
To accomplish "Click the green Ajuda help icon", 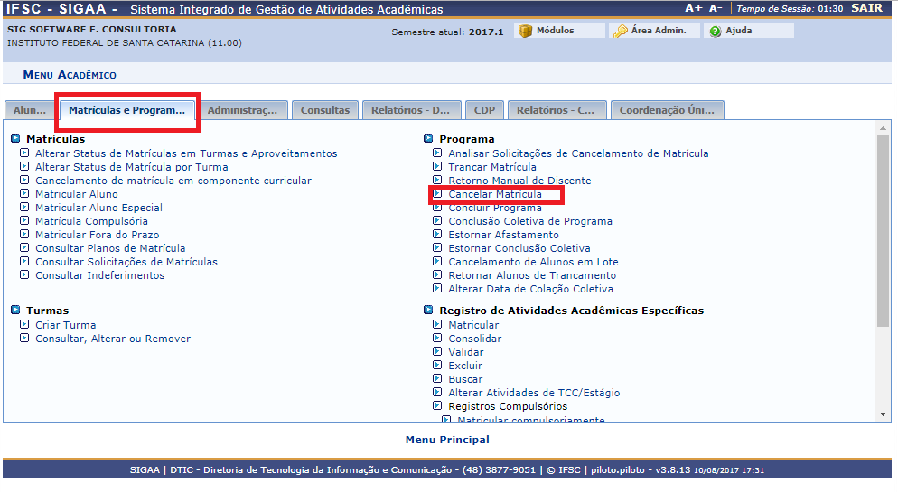I will [715, 31].
